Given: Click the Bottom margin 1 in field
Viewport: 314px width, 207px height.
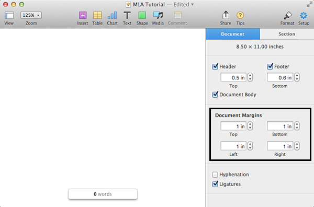Looking at the screenshot, I should 280,126.
